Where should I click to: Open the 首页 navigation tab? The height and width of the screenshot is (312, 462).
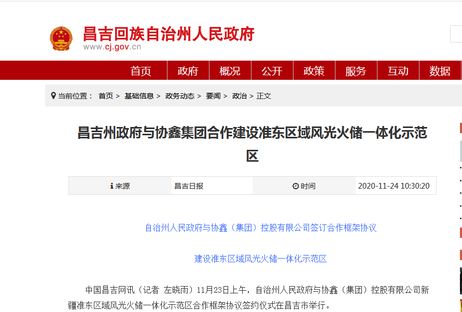141,70
